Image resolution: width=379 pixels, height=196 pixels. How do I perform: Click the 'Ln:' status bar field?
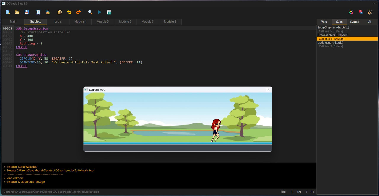pos(299,192)
